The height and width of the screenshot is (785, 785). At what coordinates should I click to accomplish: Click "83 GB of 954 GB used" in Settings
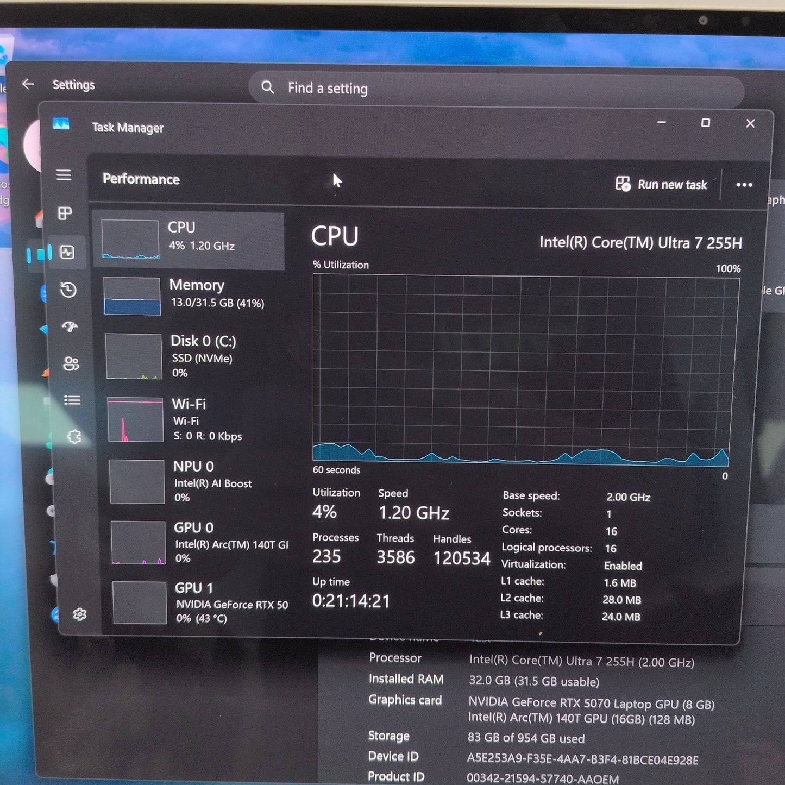point(526,738)
